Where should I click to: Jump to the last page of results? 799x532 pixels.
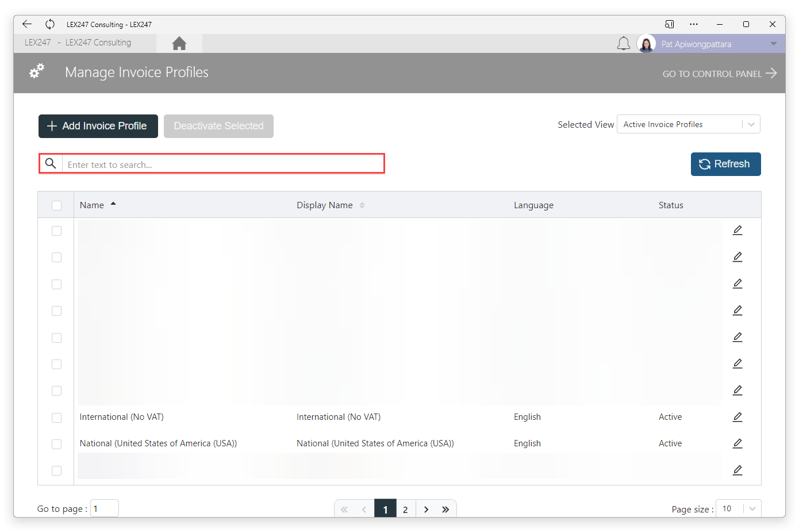click(x=445, y=510)
